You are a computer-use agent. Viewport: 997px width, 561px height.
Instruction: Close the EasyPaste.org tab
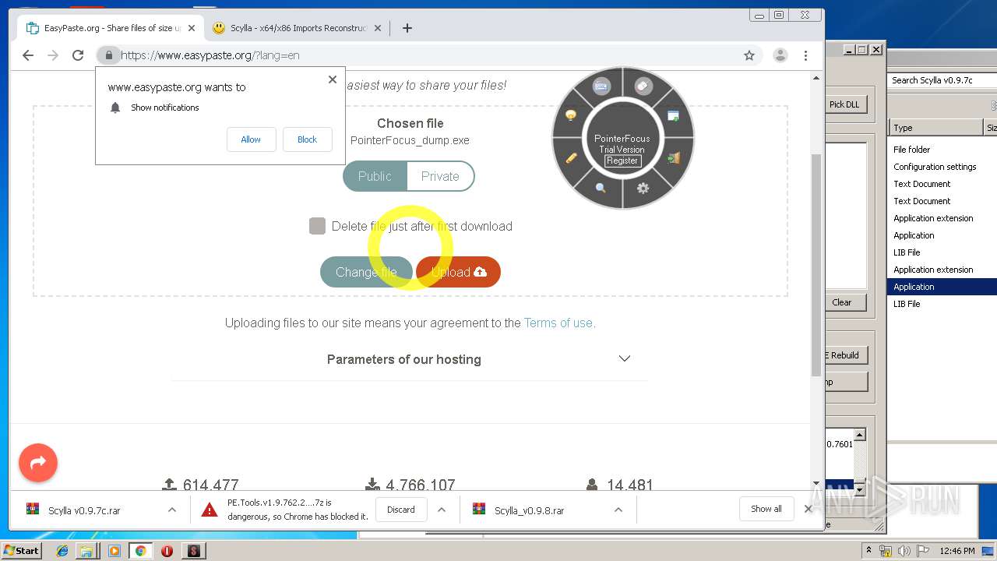[192, 28]
